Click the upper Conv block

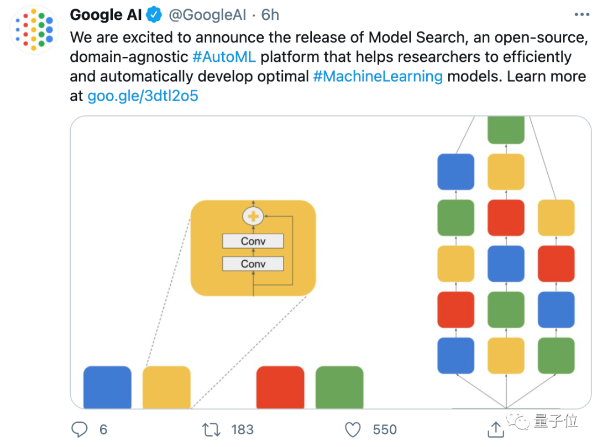pos(253,241)
